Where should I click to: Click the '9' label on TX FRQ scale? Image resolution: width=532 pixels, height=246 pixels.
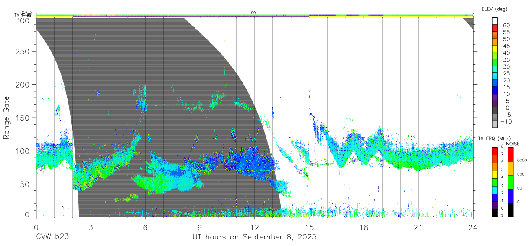pos(502,216)
